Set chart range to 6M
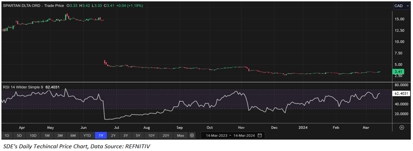The width and height of the screenshot is (413, 151). pos(73,135)
